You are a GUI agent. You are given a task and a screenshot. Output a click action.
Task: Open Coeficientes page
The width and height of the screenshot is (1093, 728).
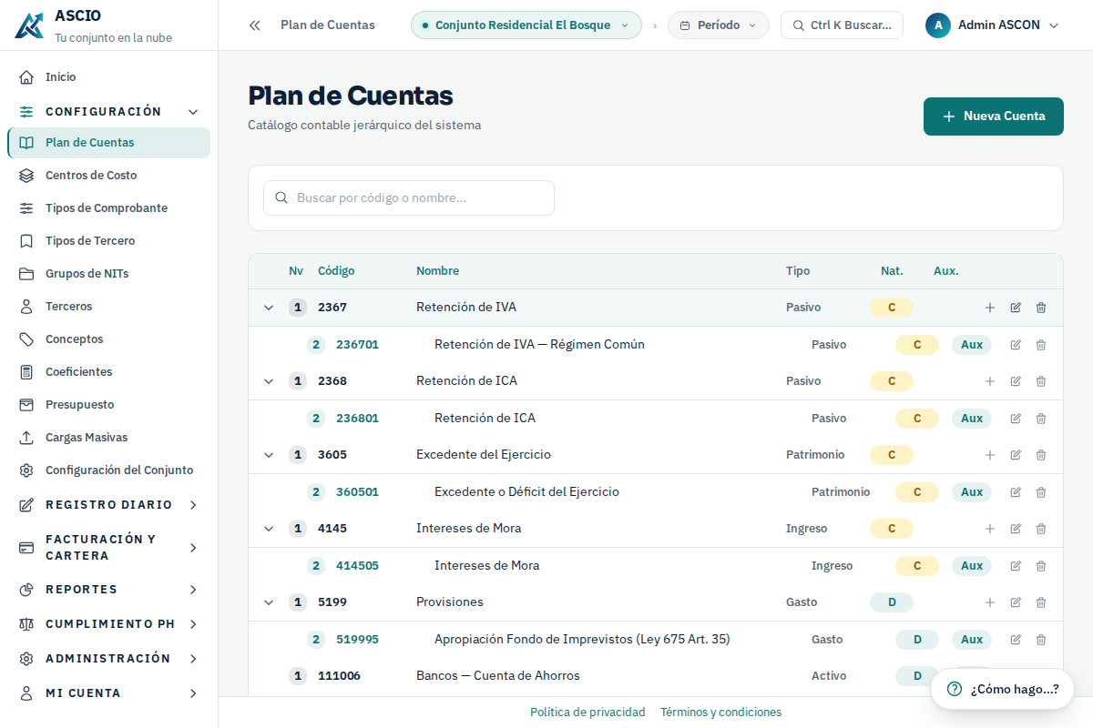tap(109, 372)
